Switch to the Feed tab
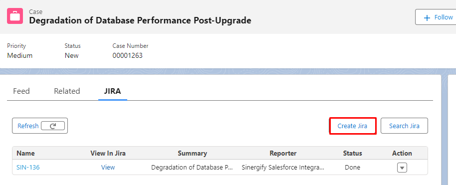 click(21, 91)
